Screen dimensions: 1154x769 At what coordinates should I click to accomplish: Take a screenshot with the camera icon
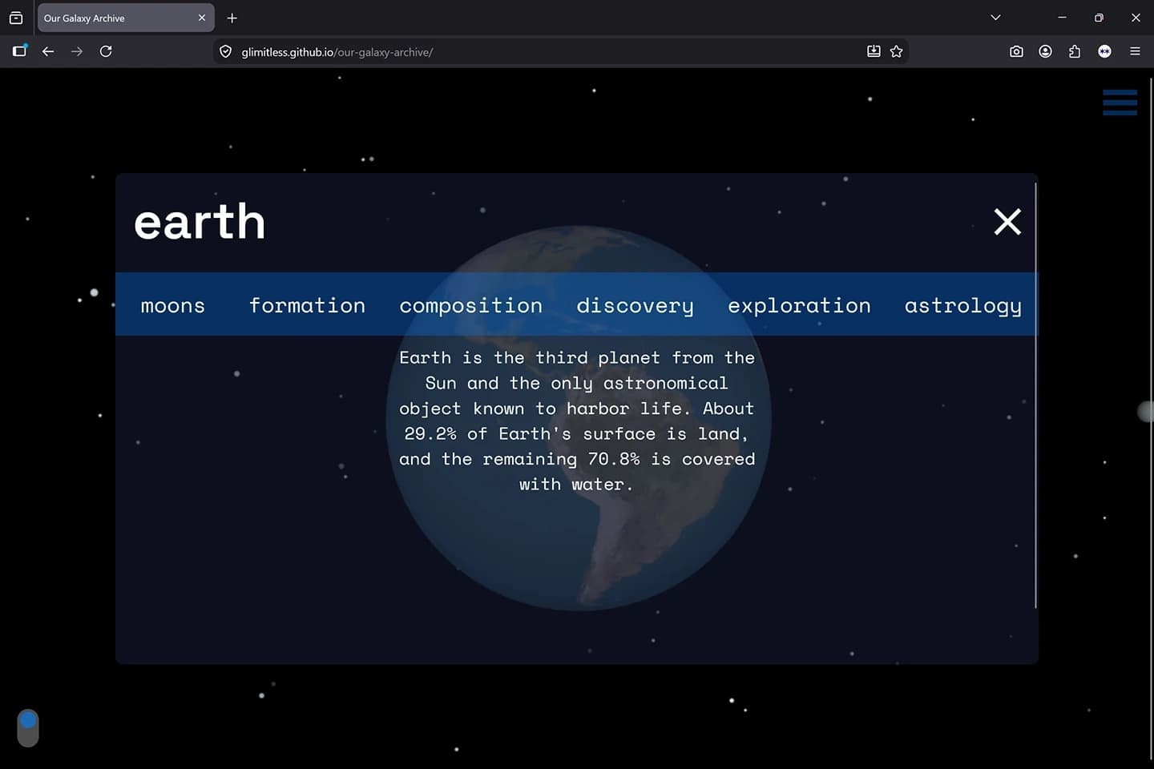pyautogui.click(x=1016, y=51)
